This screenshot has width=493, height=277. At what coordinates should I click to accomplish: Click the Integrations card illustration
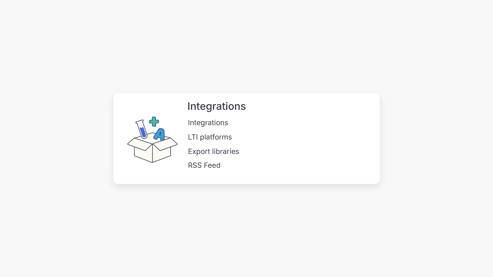pos(152,140)
